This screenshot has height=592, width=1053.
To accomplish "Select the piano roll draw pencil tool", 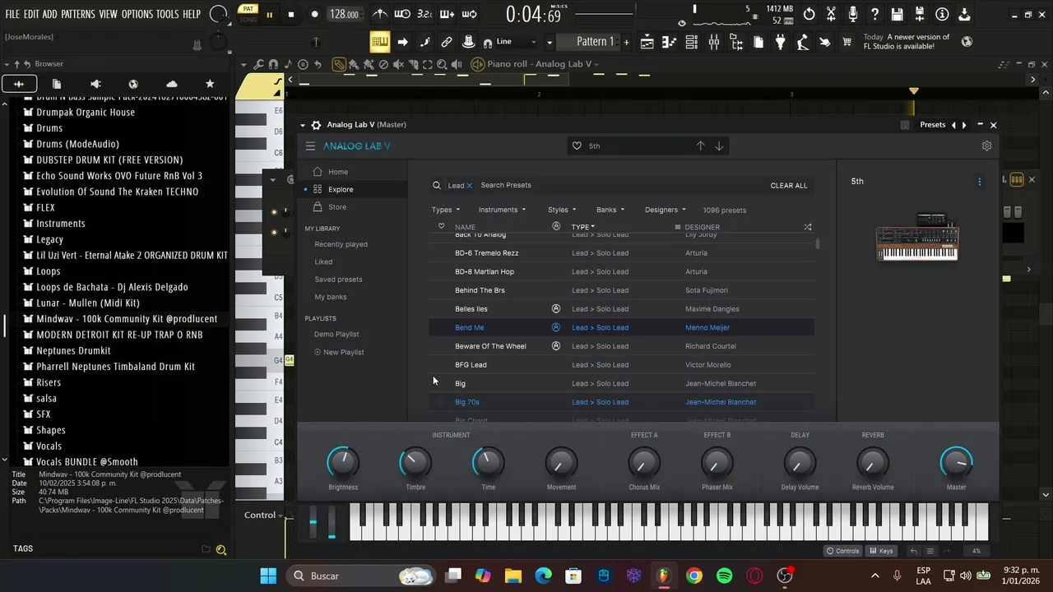I will [x=339, y=64].
